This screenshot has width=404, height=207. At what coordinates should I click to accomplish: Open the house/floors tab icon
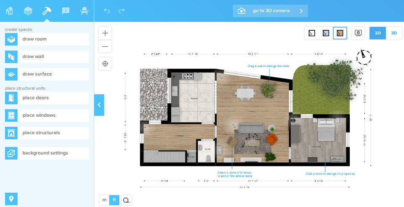(x=10, y=11)
